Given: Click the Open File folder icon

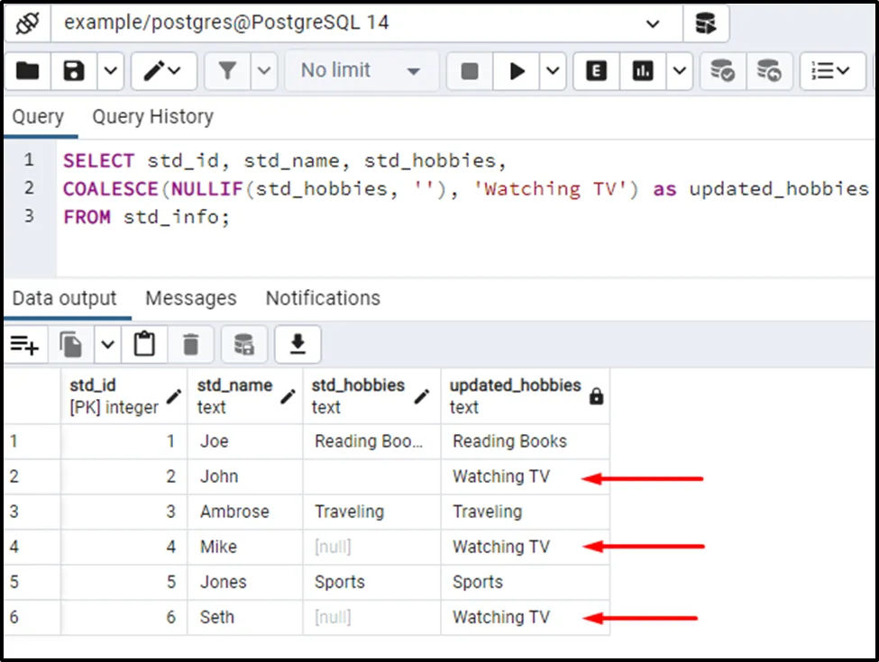Looking at the screenshot, I should click(x=28, y=71).
